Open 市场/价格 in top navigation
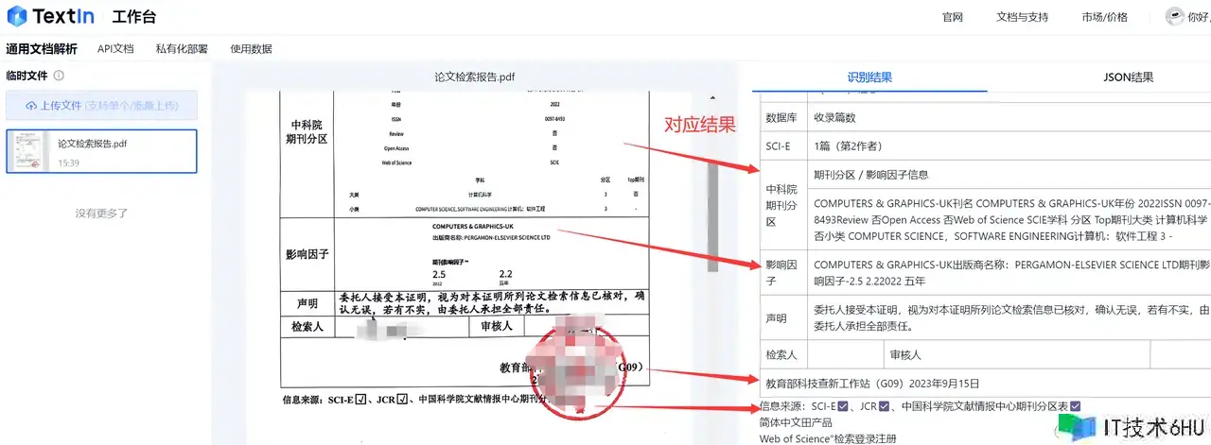Viewport: 1211px width, 445px height. (1105, 17)
